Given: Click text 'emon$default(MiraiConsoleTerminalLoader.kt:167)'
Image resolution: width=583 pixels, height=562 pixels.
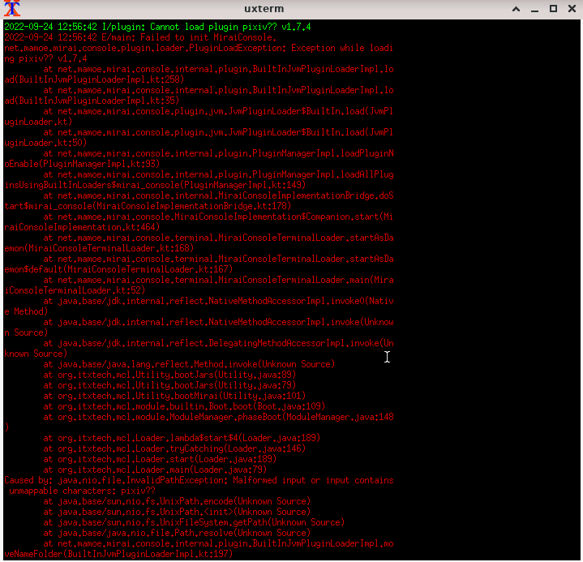Looking at the screenshot, I should tap(118, 269).
